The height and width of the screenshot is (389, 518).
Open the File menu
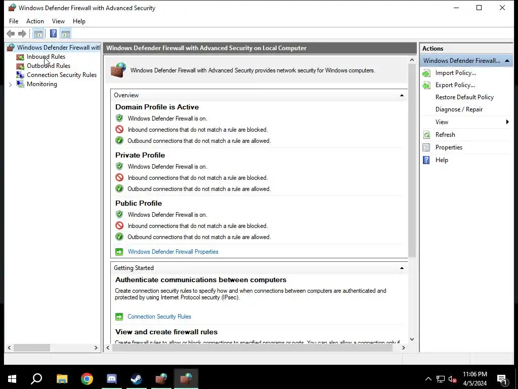coord(14,21)
